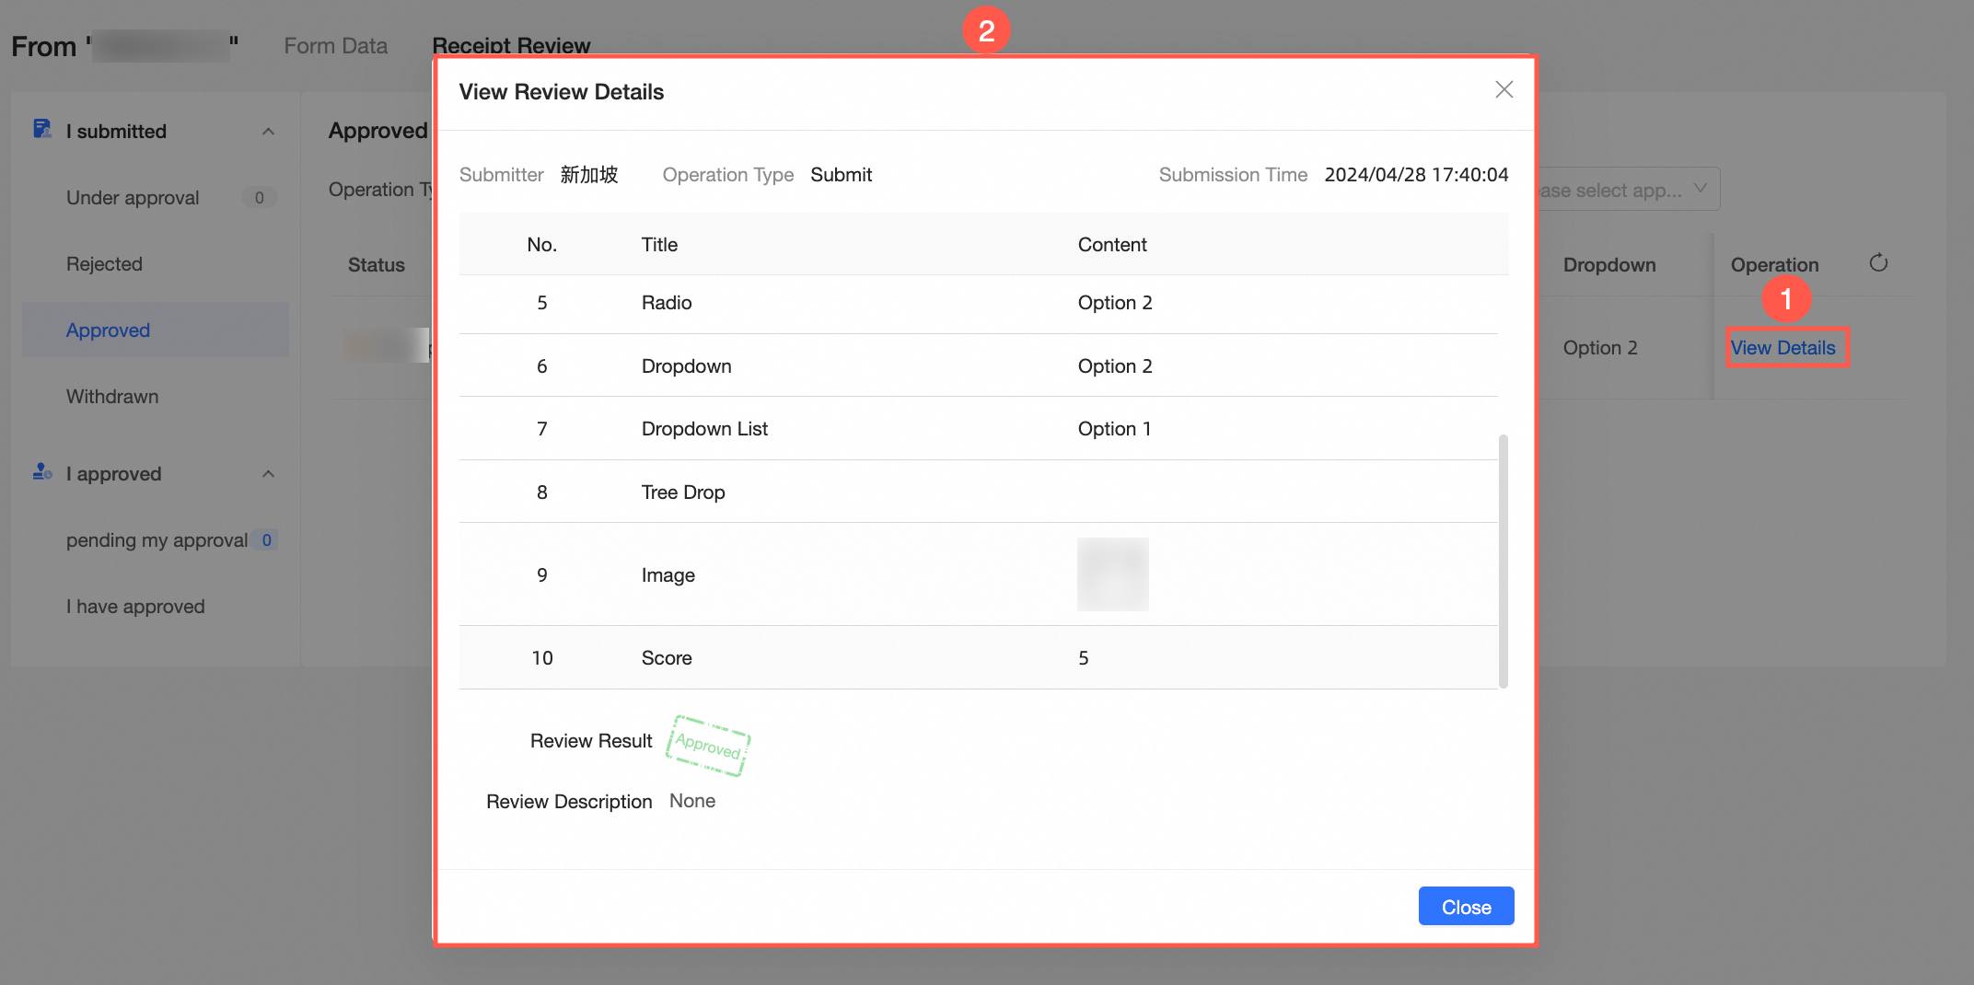The image size is (1974, 985).
Task: Open pending my approval list
Action: tap(157, 540)
